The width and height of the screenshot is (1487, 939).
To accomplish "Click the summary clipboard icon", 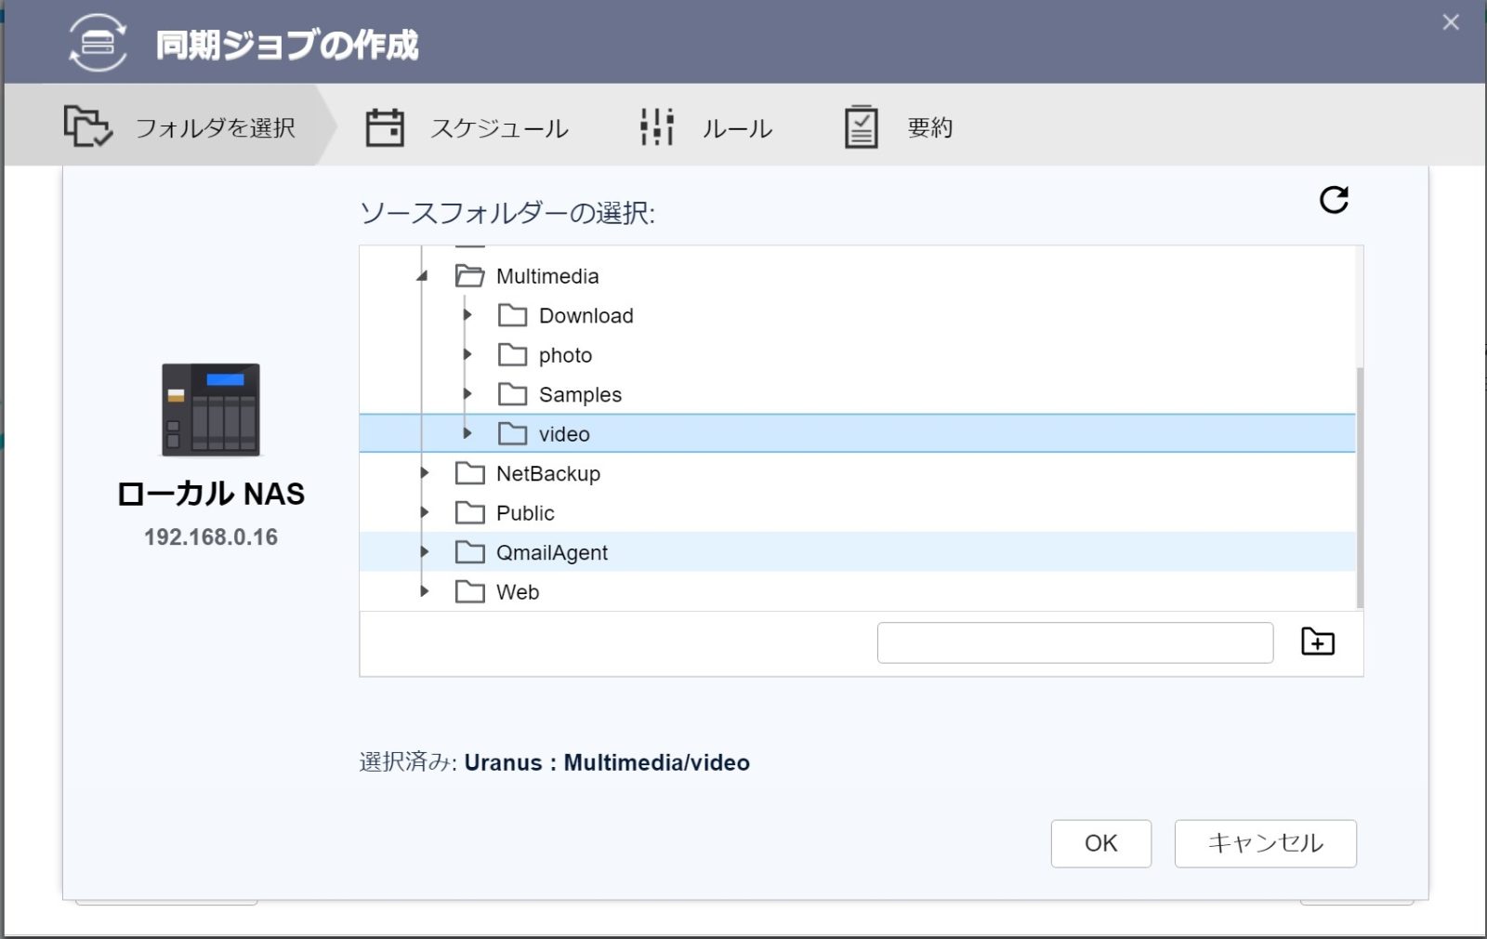I will coord(861,127).
